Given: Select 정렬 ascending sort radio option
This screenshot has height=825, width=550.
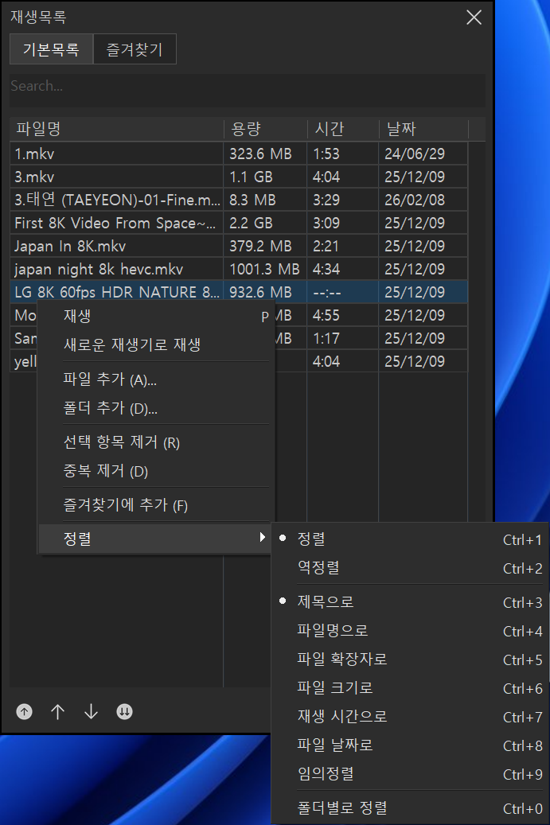Looking at the screenshot, I should (x=311, y=539).
